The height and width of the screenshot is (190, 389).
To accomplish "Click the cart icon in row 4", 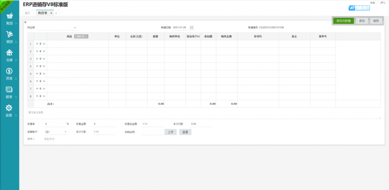I will (x=44, y=66).
